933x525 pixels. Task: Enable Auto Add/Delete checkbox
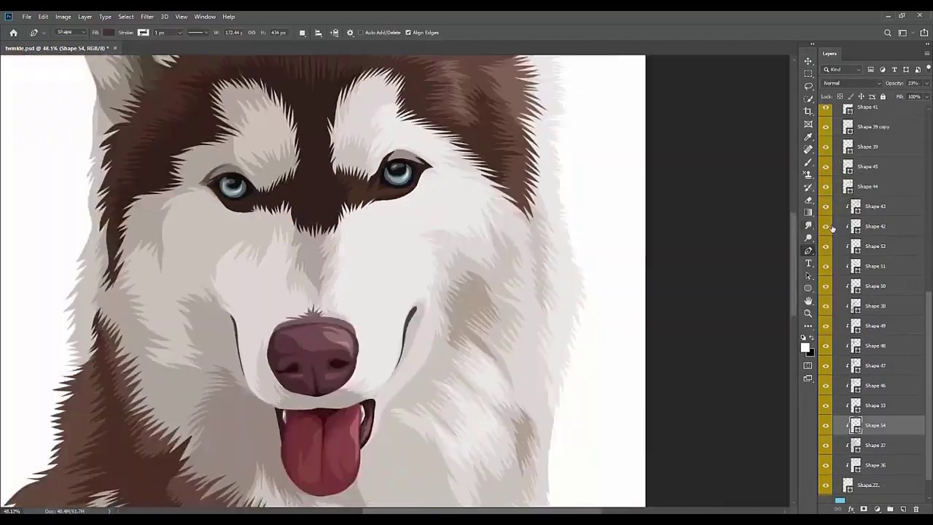(361, 33)
